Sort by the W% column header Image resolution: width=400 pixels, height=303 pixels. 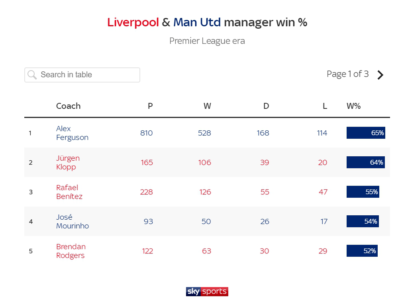click(x=353, y=106)
